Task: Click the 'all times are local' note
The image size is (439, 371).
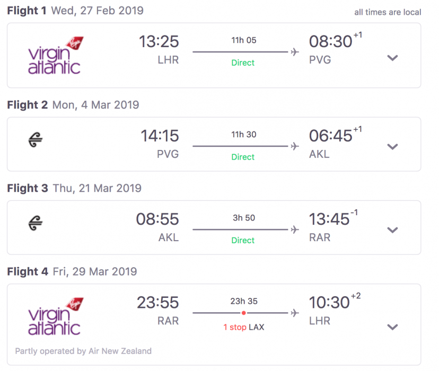Action: (388, 12)
